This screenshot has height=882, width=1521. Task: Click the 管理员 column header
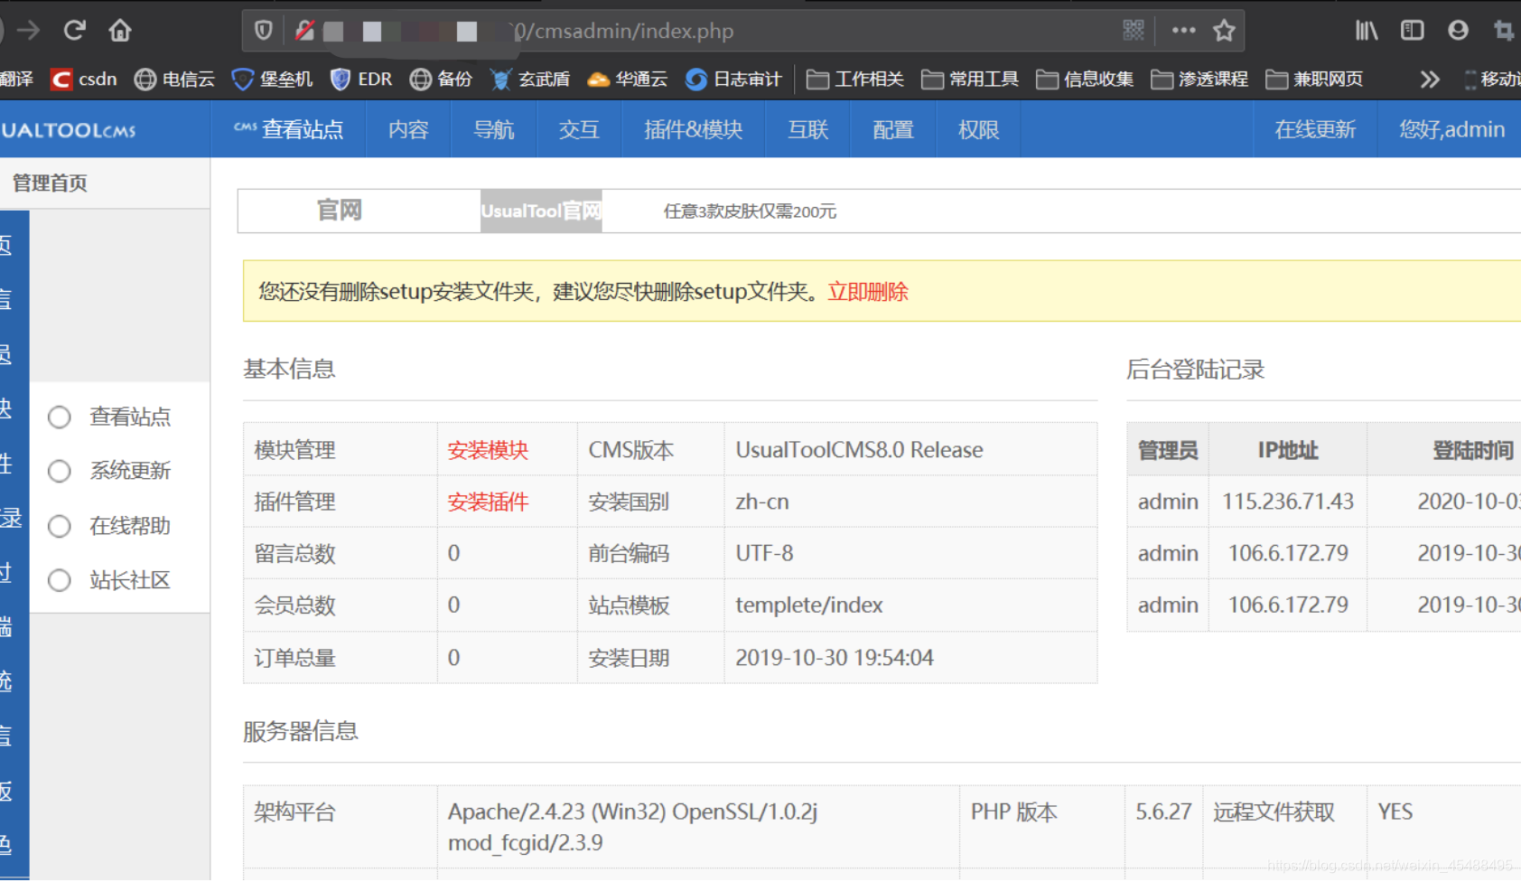[x=1168, y=450]
